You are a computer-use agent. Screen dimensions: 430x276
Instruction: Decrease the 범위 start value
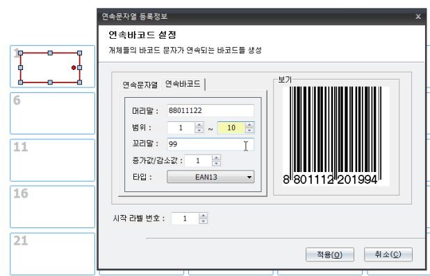click(x=199, y=130)
